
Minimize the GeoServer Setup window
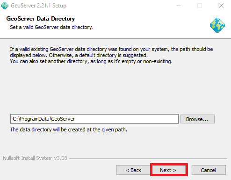tap(179, 6)
